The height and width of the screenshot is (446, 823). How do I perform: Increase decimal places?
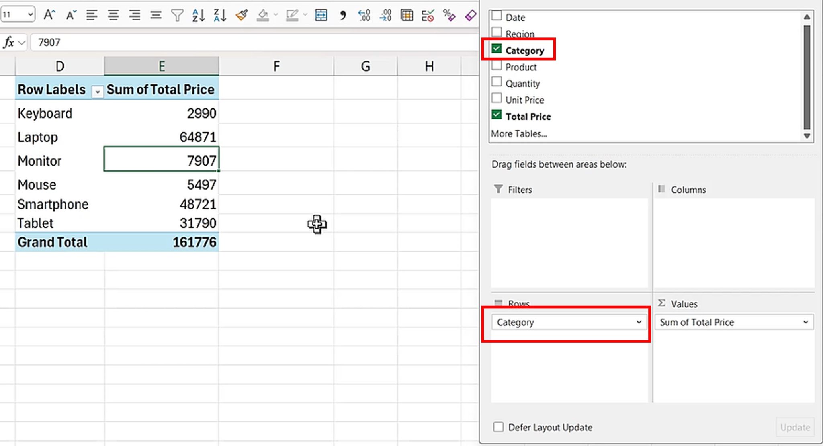(x=364, y=16)
